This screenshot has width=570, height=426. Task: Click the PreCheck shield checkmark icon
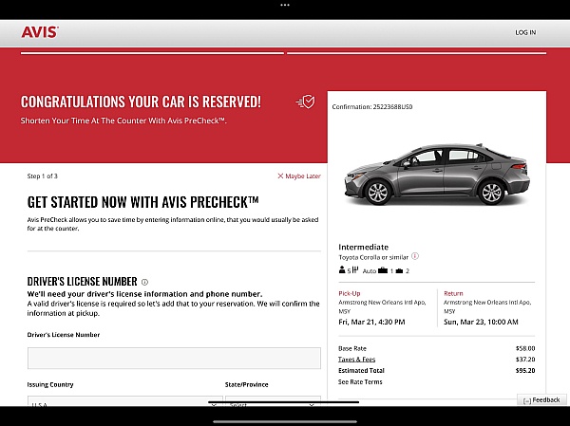point(305,102)
